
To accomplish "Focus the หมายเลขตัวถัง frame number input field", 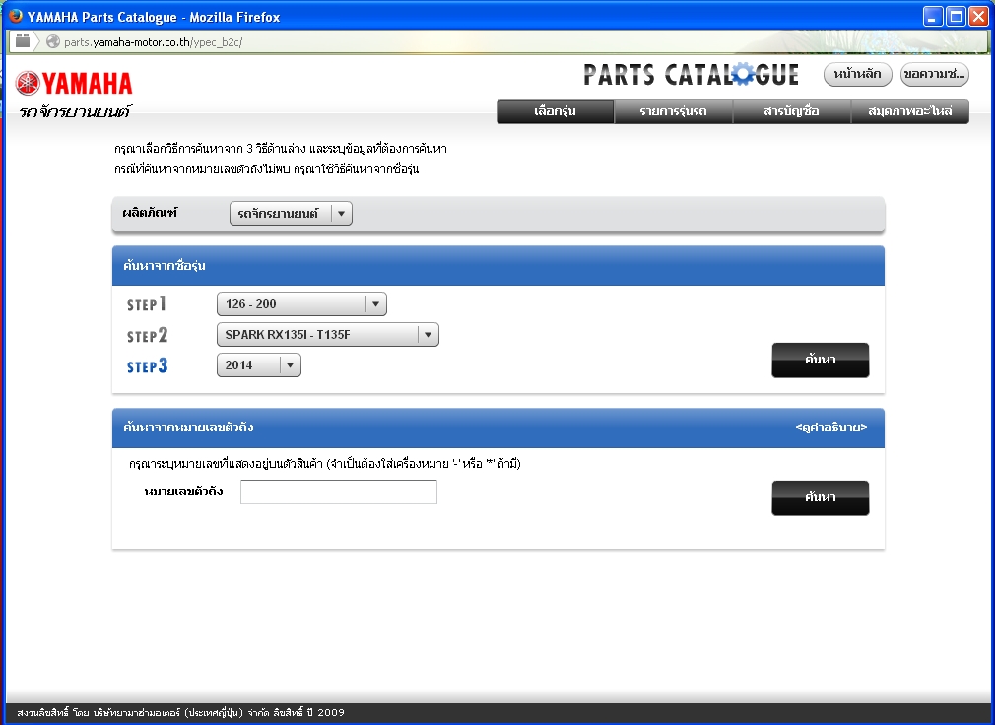I will pyautogui.click(x=339, y=493).
